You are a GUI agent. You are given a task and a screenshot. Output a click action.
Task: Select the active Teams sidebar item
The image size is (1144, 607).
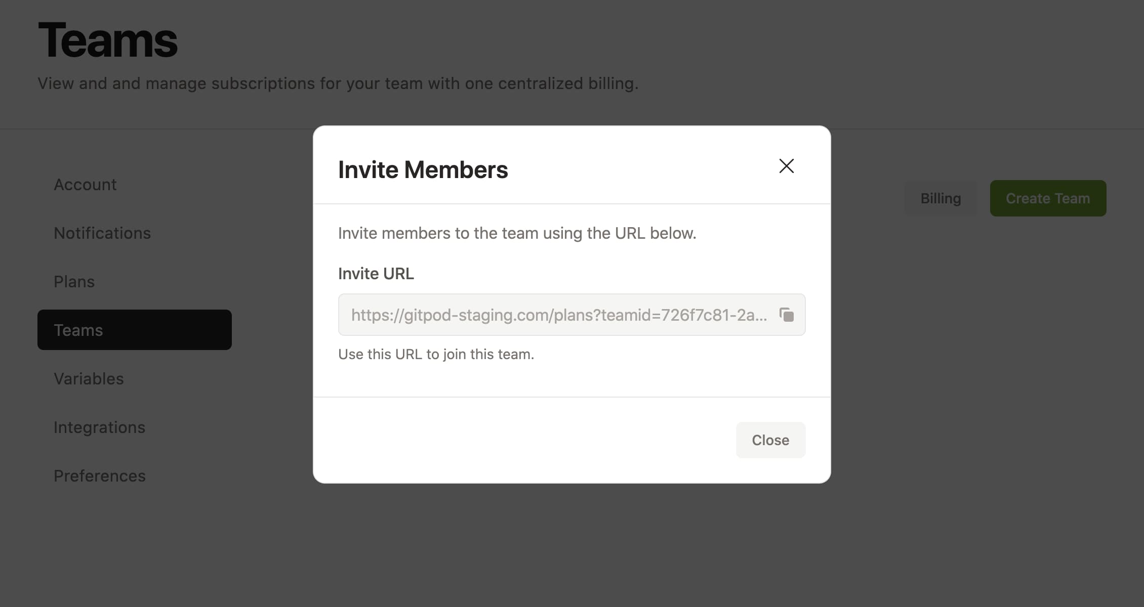click(x=134, y=330)
